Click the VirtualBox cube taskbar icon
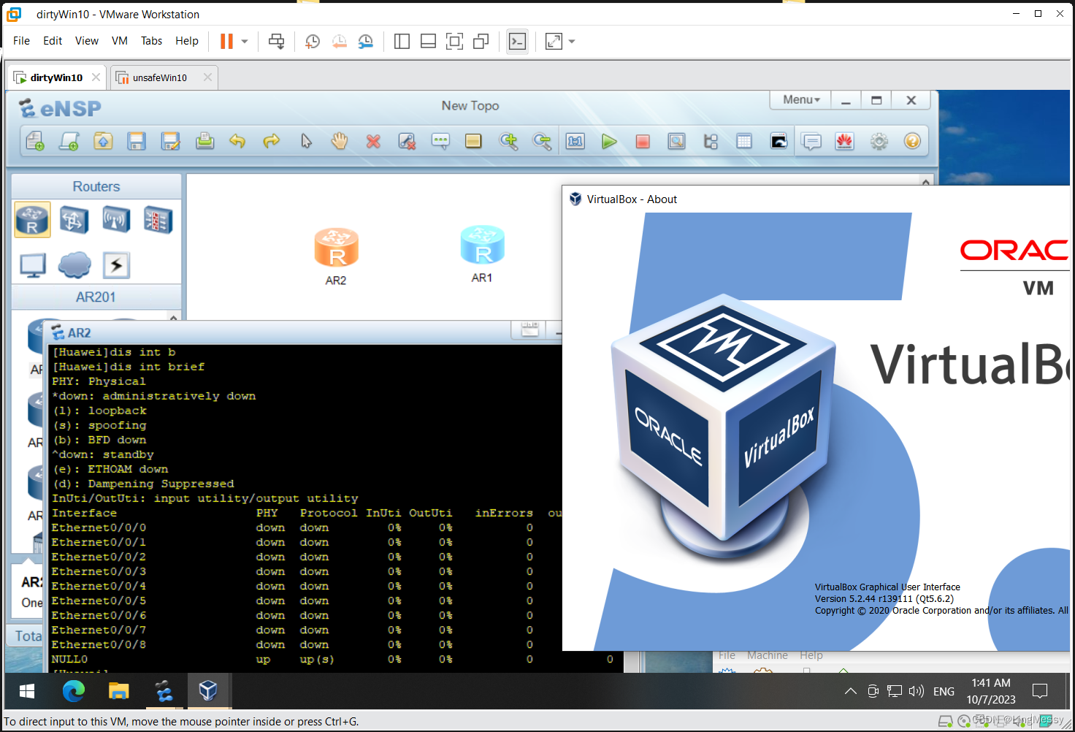 click(x=208, y=690)
